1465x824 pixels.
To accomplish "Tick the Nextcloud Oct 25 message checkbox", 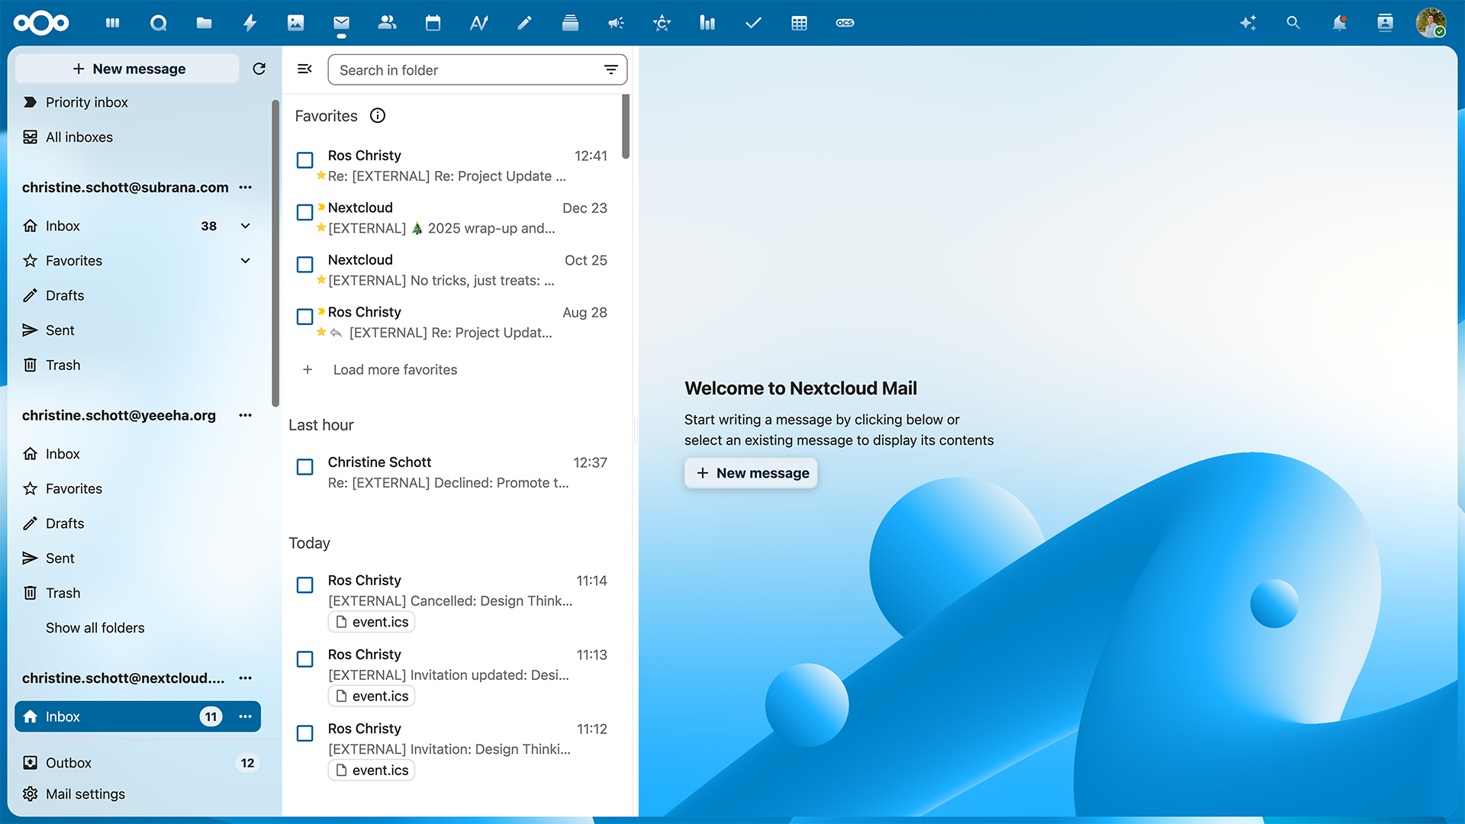I will click(x=304, y=265).
